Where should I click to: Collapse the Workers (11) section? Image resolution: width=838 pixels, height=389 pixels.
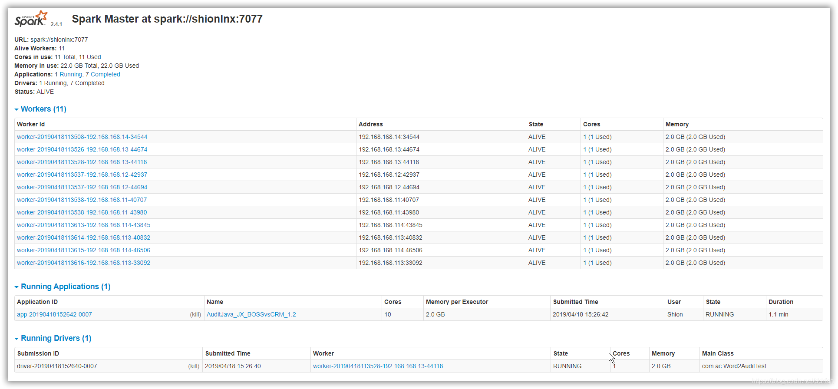pyautogui.click(x=40, y=109)
